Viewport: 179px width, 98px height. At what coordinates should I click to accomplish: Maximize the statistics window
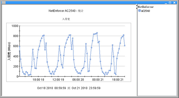[x=170, y=3]
